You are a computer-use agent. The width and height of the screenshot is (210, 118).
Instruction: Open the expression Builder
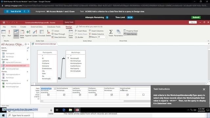[x=79, y=37]
